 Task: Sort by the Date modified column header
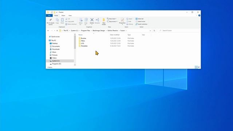pos(115,35)
